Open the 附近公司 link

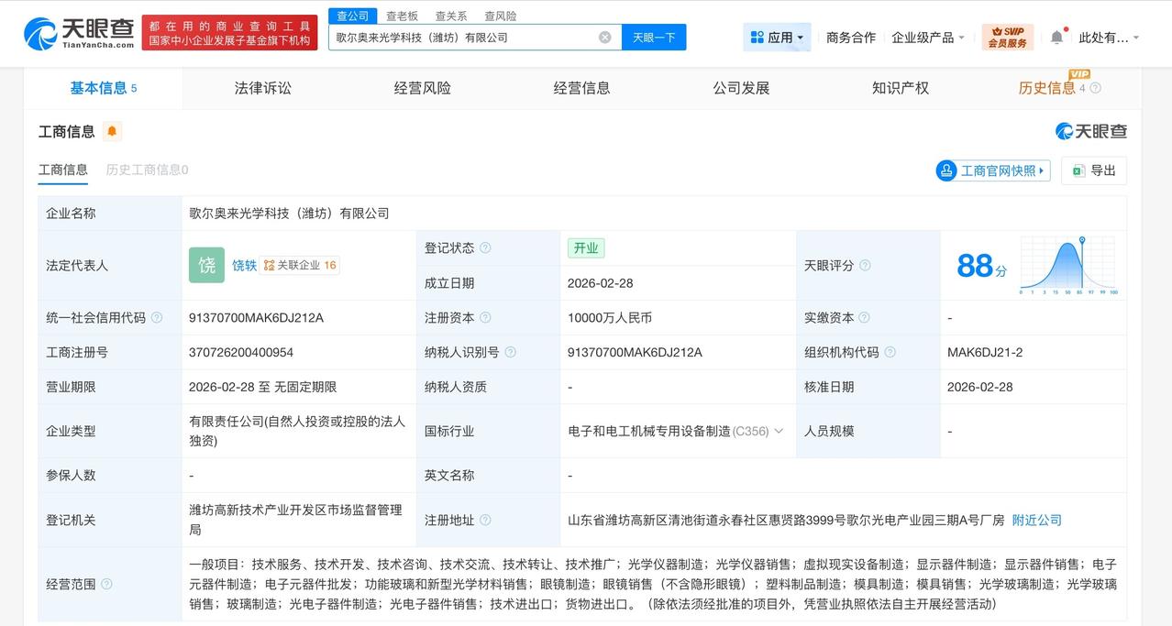[1036, 520]
